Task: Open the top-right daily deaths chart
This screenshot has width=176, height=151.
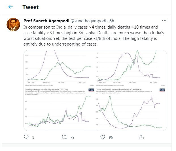Action: 131,68
